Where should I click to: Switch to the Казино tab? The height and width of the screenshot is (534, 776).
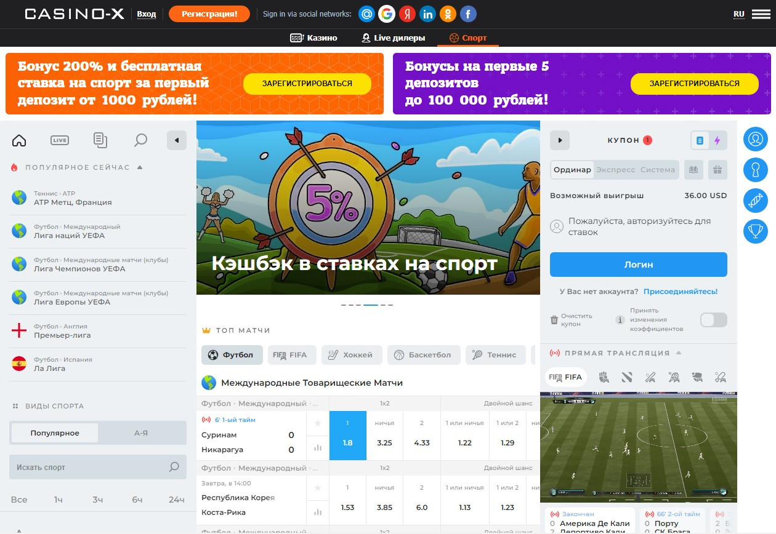point(314,38)
